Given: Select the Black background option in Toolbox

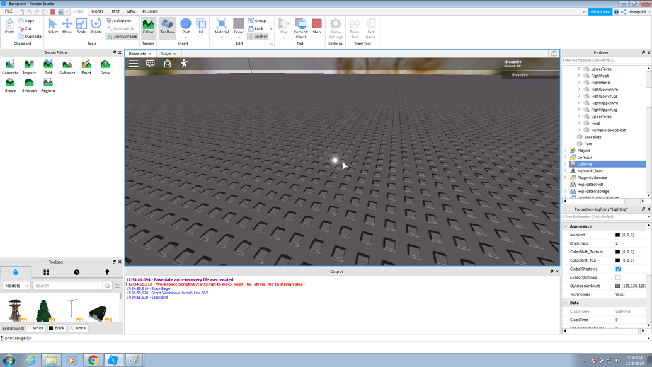Looking at the screenshot, I should [56, 328].
